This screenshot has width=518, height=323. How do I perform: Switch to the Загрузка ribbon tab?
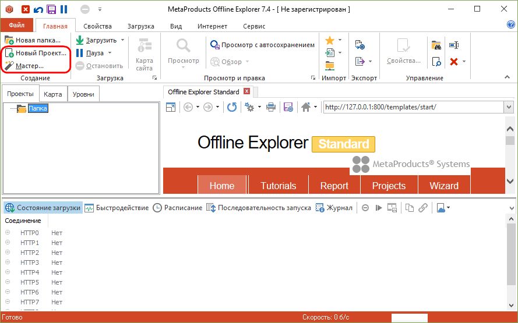(141, 26)
